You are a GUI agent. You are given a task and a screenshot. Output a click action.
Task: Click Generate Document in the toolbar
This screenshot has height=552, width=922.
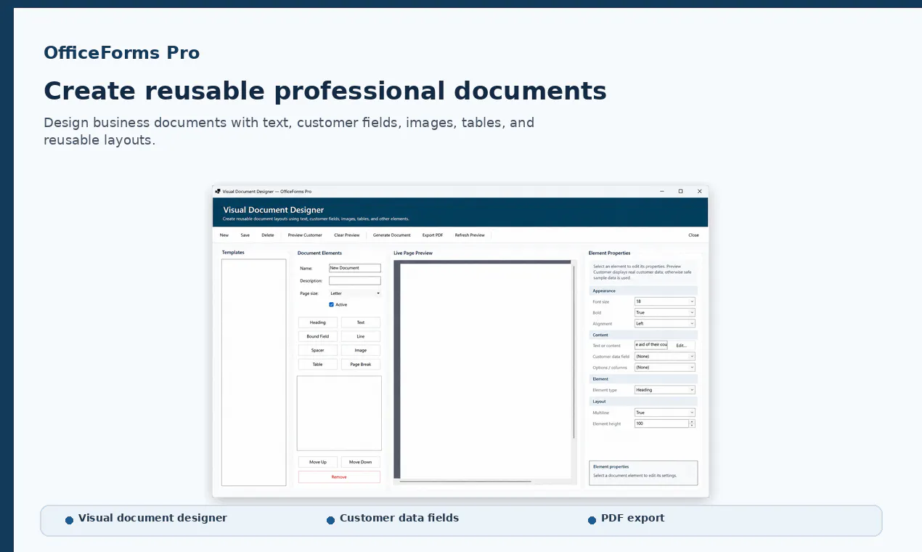(392, 235)
